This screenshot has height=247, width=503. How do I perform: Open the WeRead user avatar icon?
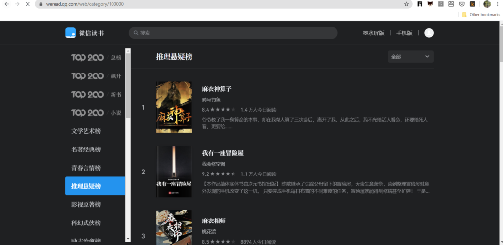pyautogui.click(x=429, y=33)
